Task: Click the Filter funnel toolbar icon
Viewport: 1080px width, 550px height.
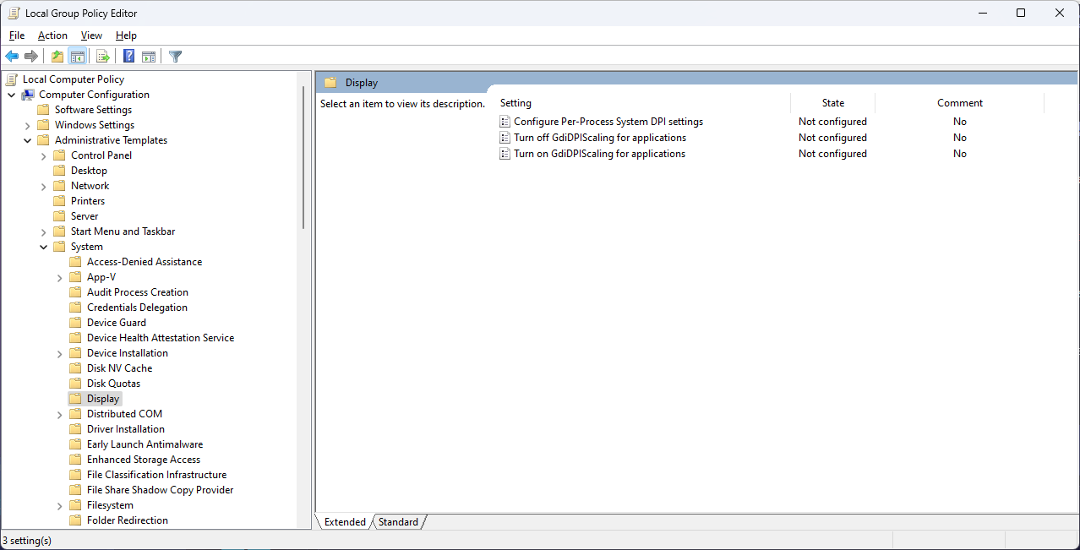Action: (x=175, y=57)
